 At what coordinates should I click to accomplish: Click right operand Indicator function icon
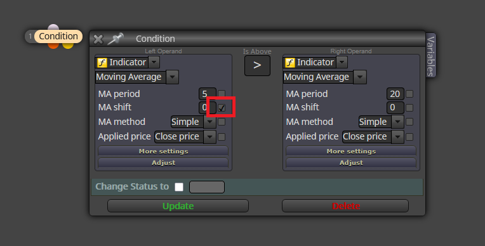click(x=289, y=62)
